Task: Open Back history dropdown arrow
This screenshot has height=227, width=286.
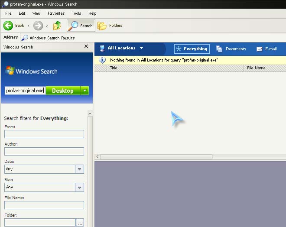Action: point(28,26)
